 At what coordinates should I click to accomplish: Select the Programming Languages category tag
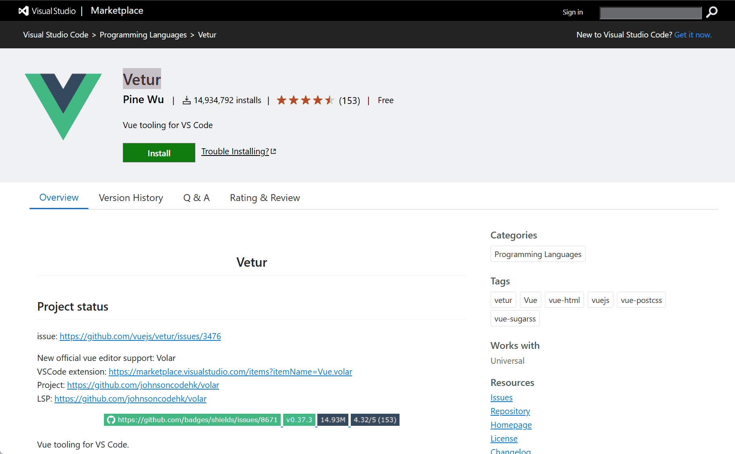tap(538, 254)
